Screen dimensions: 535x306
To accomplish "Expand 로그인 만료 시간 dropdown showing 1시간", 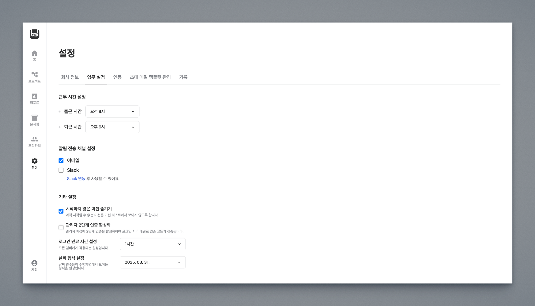I will 153,244.
